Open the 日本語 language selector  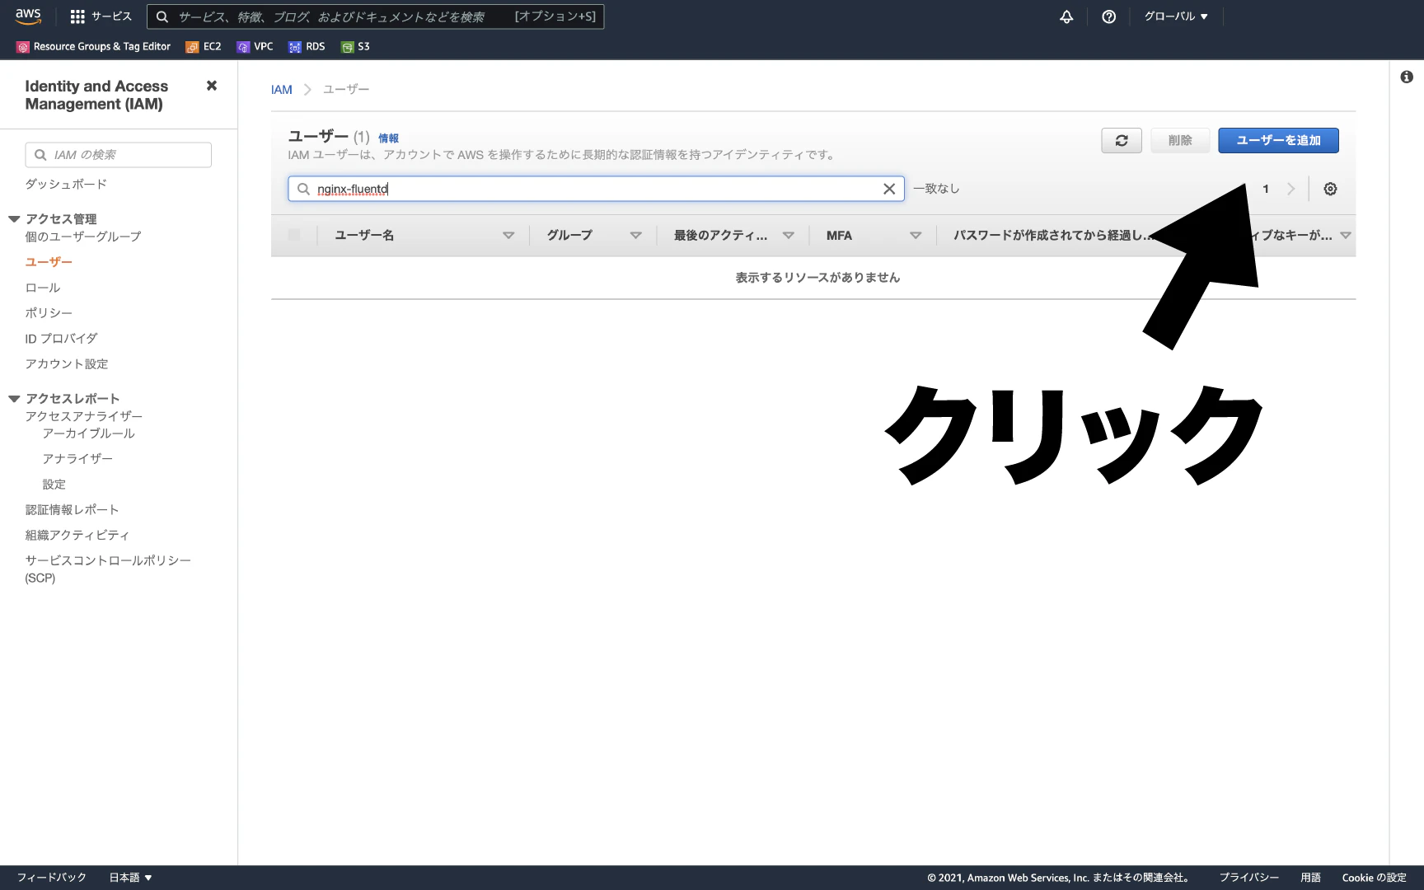tap(130, 878)
